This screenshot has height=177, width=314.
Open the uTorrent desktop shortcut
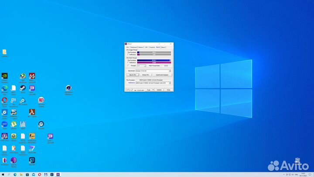14,125
